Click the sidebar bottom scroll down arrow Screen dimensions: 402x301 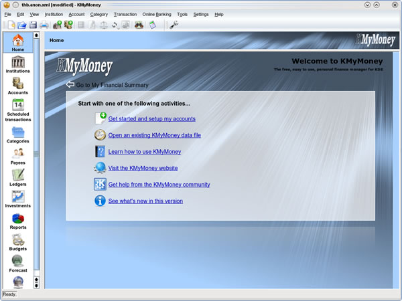click(x=36, y=286)
